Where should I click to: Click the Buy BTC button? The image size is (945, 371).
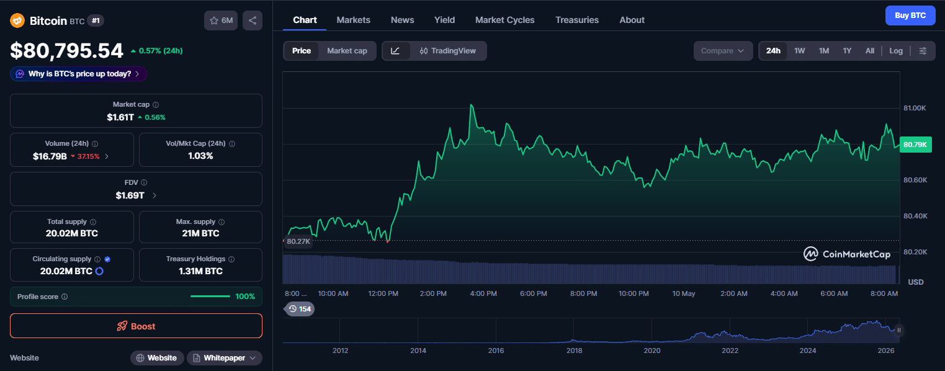point(910,16)
